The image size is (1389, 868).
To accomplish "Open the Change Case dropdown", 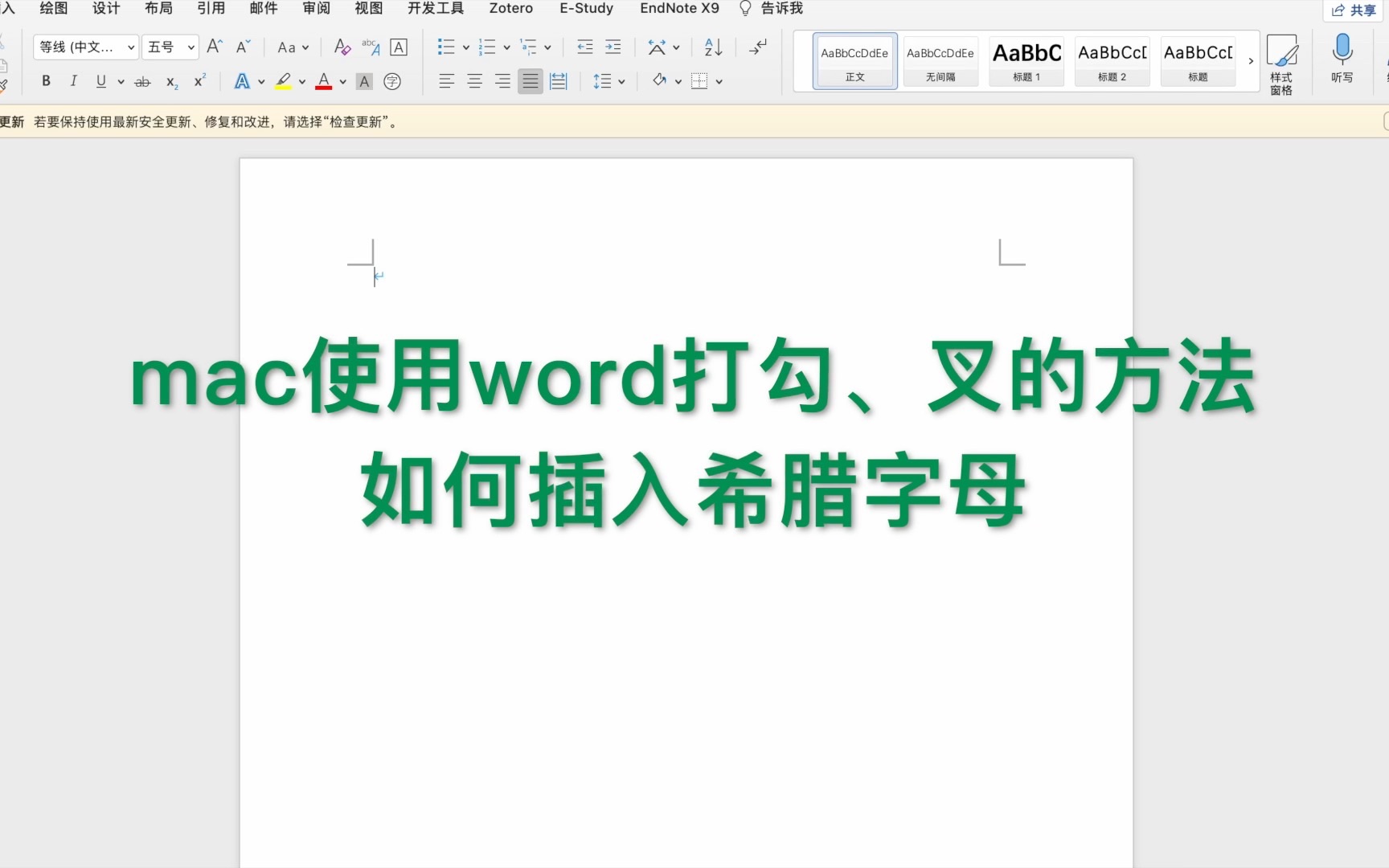I will point(293,47).
